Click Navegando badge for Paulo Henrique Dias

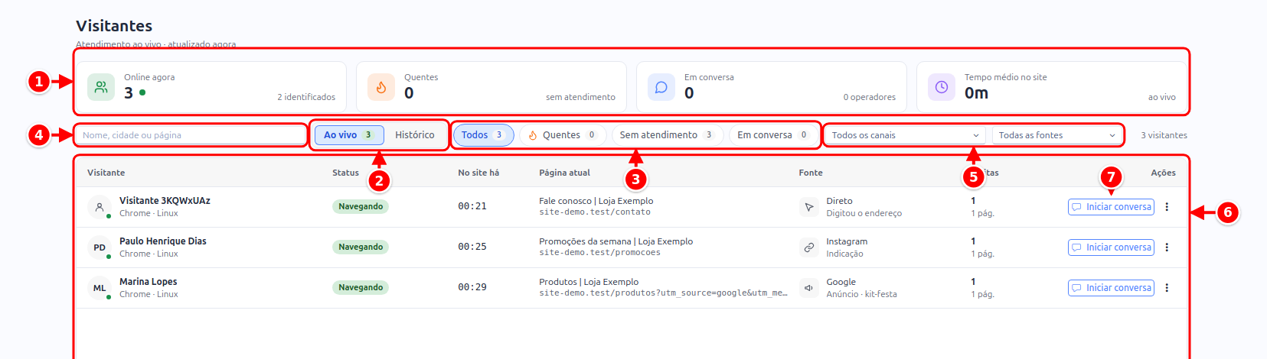coord(361,247)
